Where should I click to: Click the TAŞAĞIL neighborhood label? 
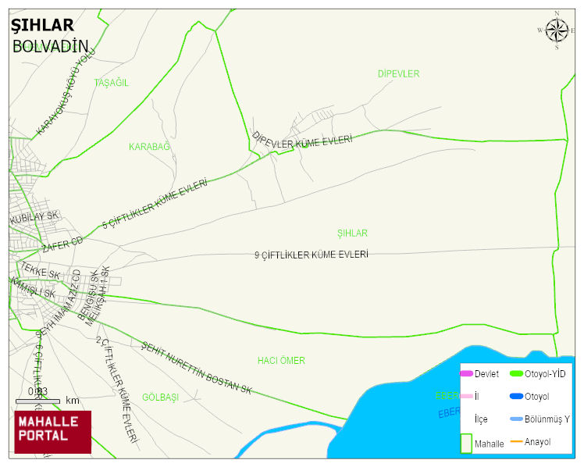click(x=111, y=83)
